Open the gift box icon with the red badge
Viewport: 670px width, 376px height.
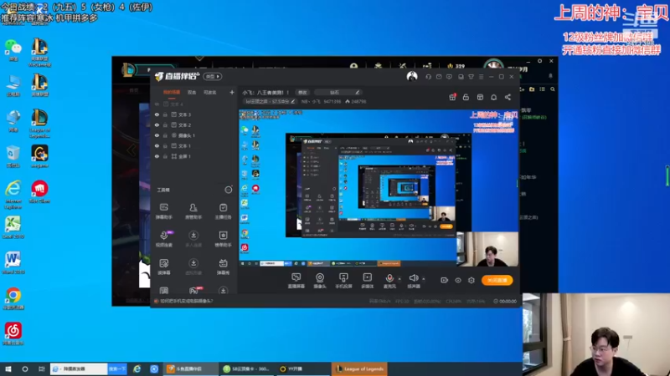click(x=452, y=97)
